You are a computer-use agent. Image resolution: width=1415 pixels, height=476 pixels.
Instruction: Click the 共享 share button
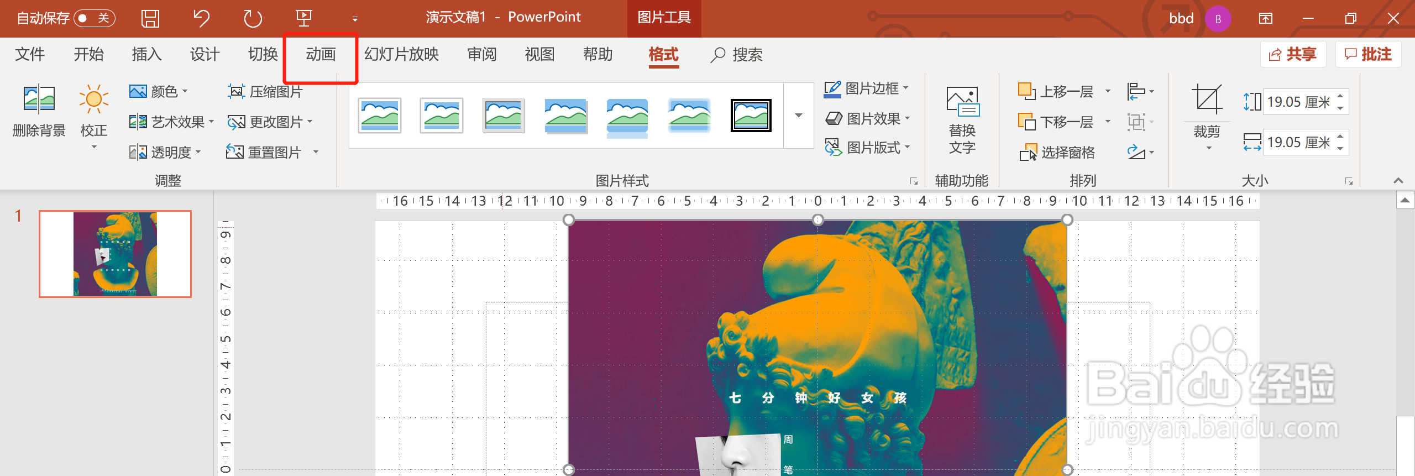tap(1293, 54)
